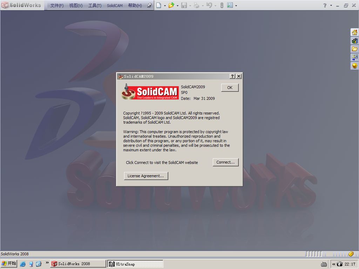This screenshot has height=269, width=359.
Task: Open a file with the Open folder icon
Action: 171,5
